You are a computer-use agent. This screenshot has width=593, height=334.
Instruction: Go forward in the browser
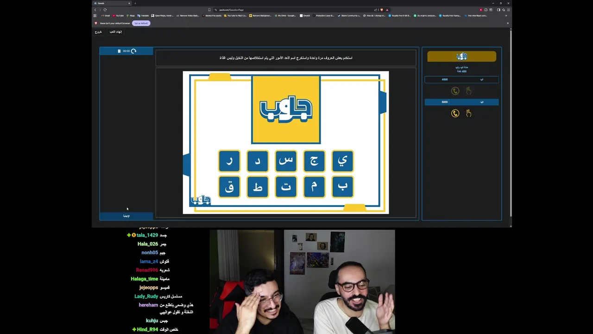click(100, 10)
